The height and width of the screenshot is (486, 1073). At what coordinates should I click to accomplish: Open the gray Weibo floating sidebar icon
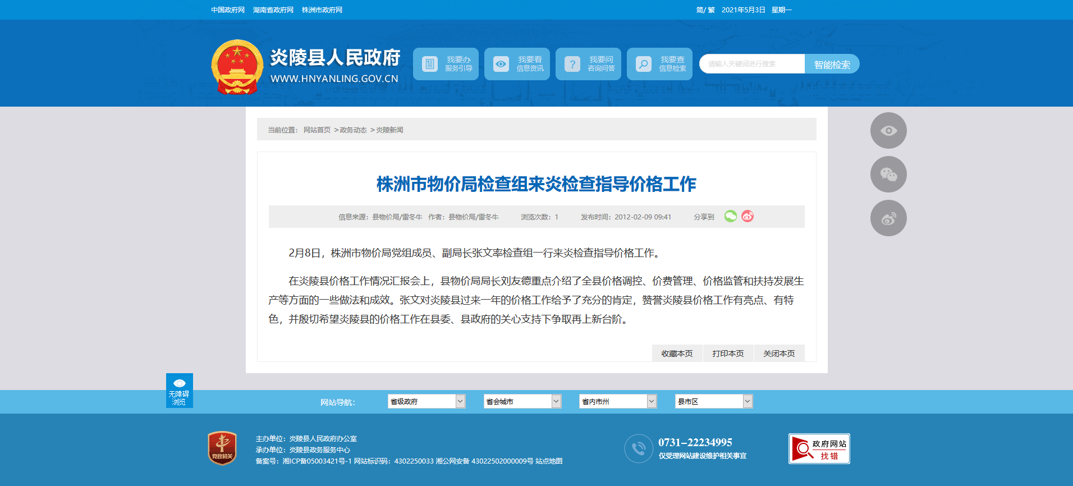888,218
